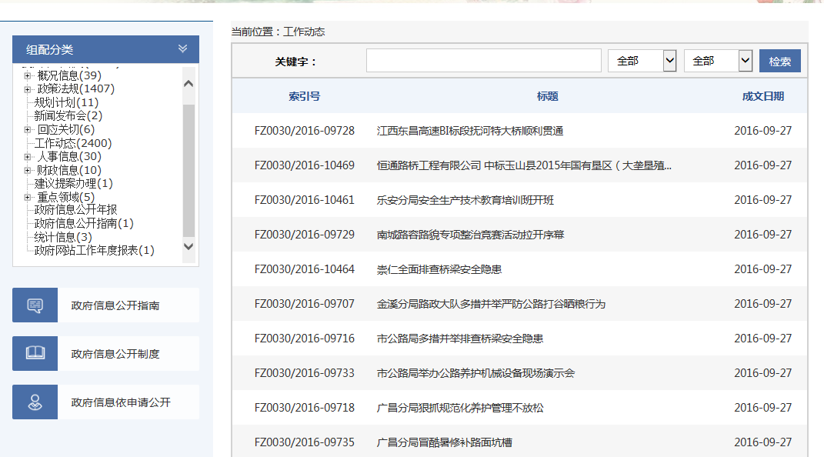Open article 江西东昌高速BI标段抚河特大桥顺利贯通

(x=470, y=131)
